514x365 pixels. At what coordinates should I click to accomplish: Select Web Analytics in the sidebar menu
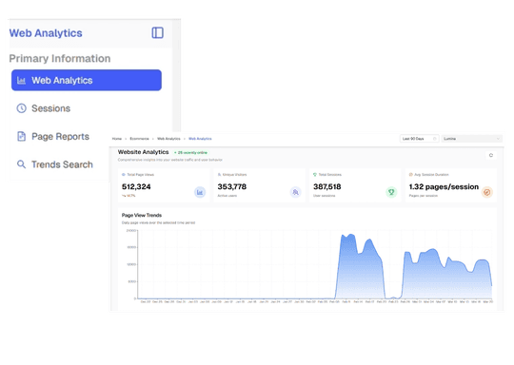click(x=87, y=80)
